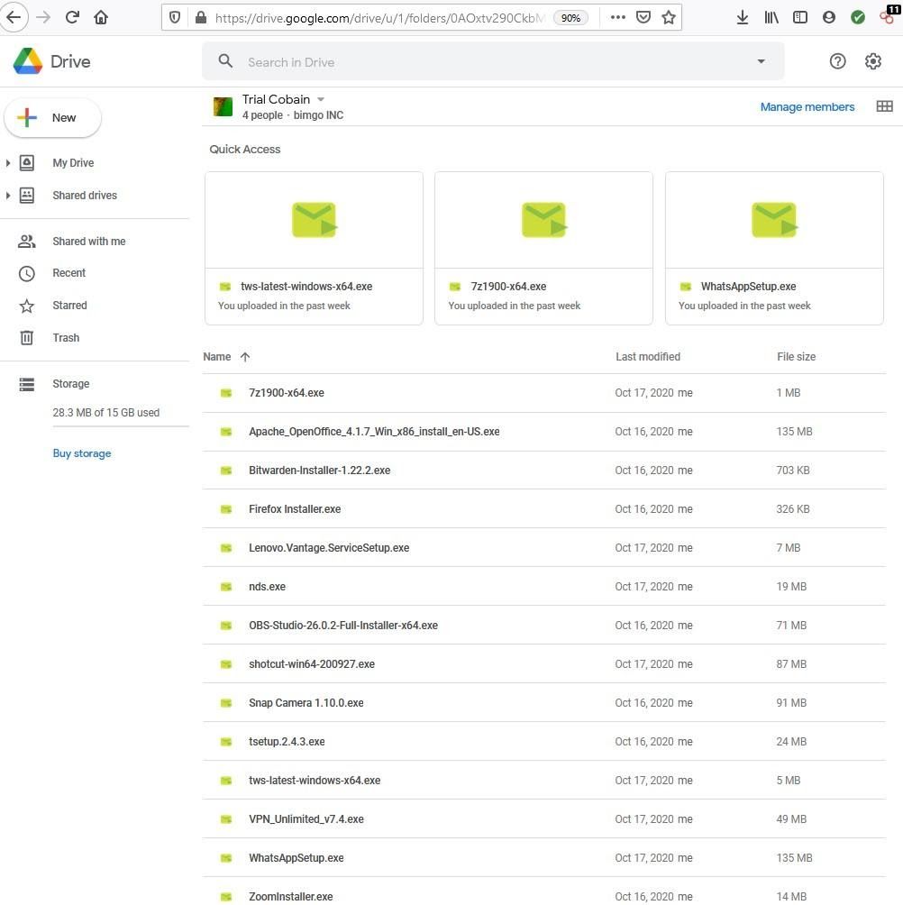Viewport: 903px width, 905px height.
Task: Open tws-latest-windows-x64.exe quick access card
Action: coord(314,248)
